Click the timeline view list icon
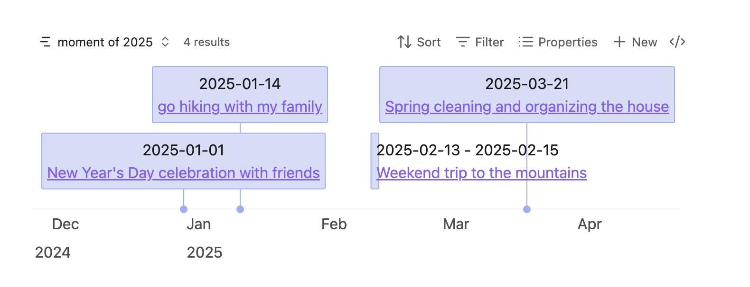 coord(45,42)
